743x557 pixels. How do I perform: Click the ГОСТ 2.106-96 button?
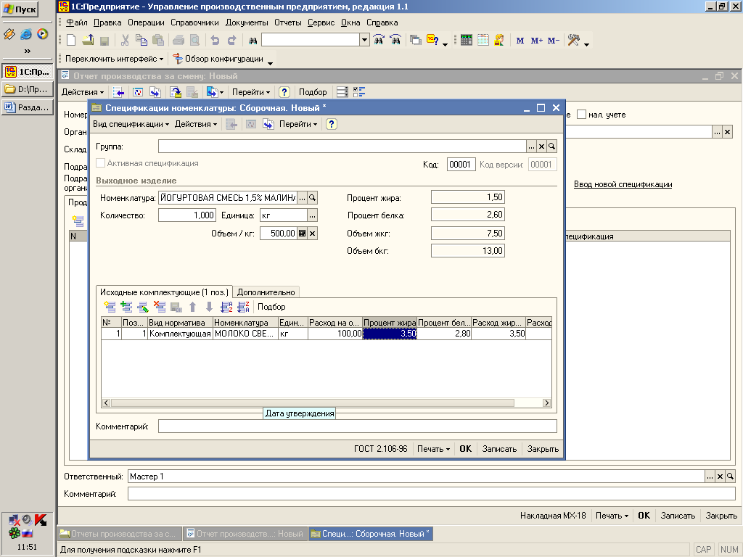[380, 448]
